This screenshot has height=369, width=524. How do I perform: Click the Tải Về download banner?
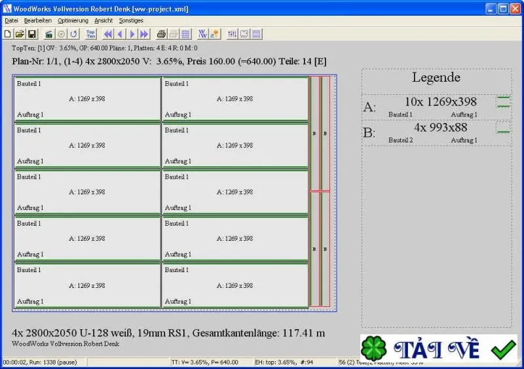(438, 348)
